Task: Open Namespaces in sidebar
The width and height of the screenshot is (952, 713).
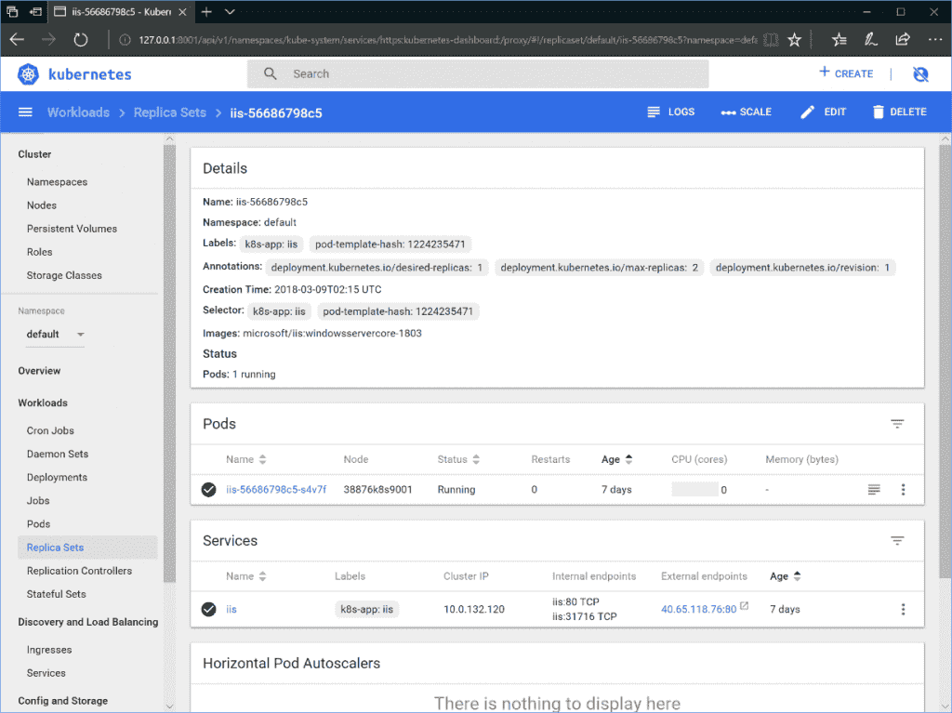Action: click(57, 182)
